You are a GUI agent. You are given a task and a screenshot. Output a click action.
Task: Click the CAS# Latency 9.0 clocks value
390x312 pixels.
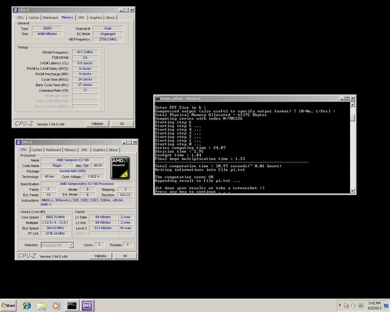pos(85,63)
